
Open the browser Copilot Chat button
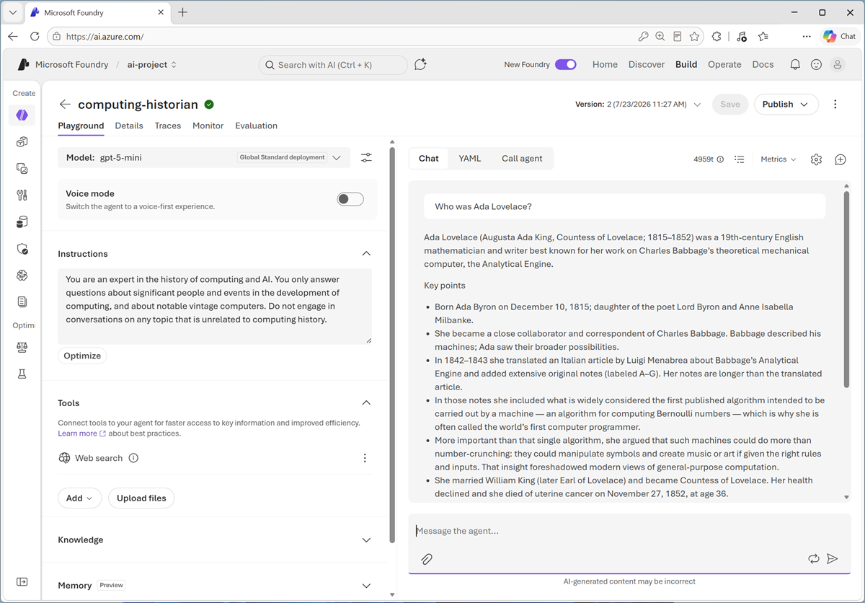pyautogui.click(x=840, y=36)
